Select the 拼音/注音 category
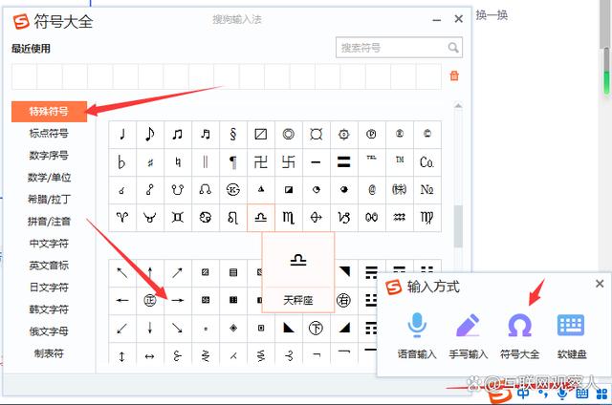612x405 pixels. [49, 222]
